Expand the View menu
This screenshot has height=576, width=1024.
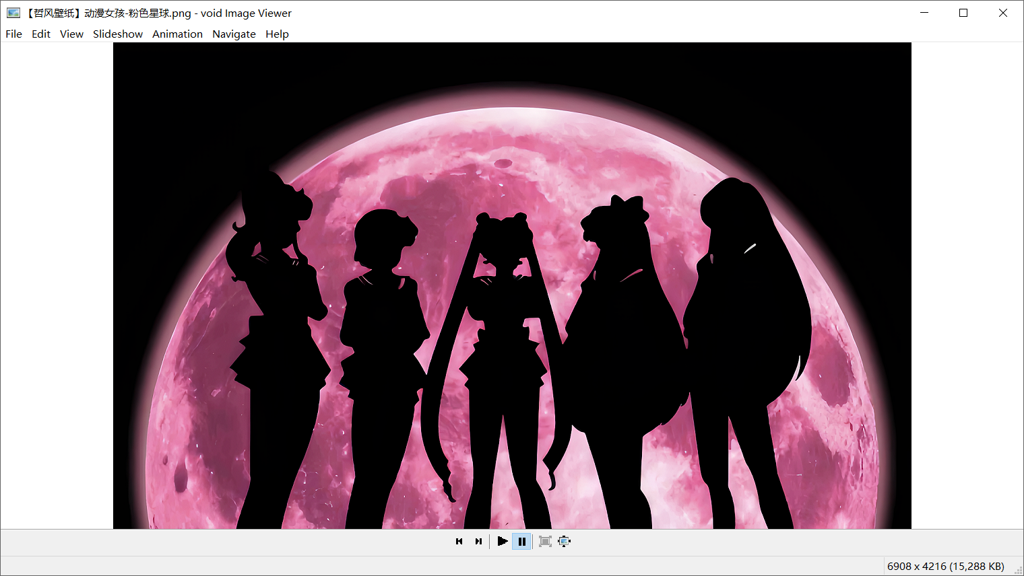coord(71,34)
